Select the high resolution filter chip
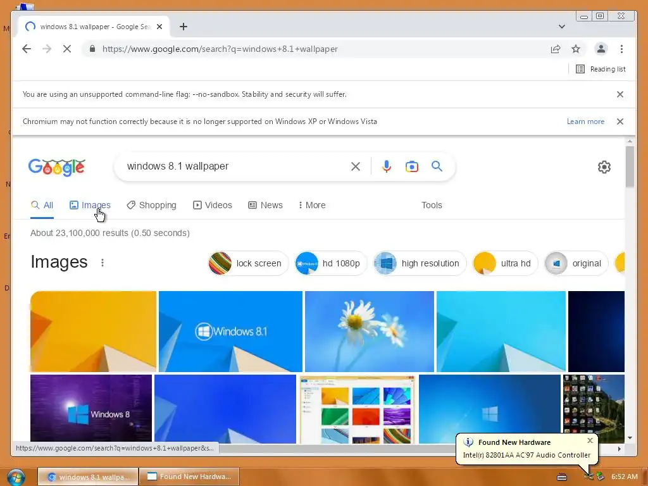 tap(420, 263)
